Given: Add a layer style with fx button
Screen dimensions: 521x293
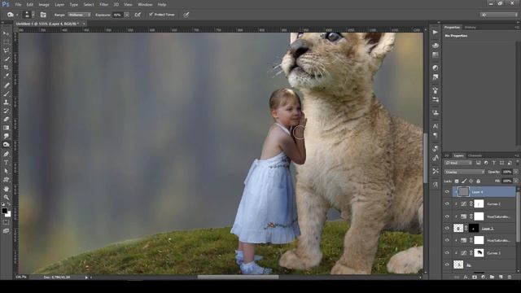Looking at the screenshot, I should (x=466, y=277).
